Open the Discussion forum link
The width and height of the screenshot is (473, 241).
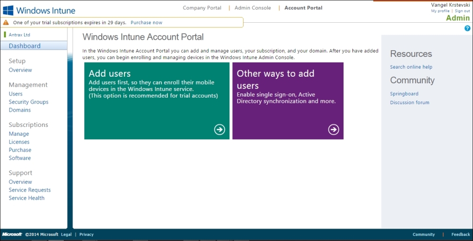[x=409, y=102]
